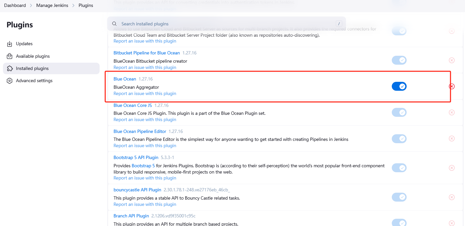Open the Available plugins section
The height and width of the screenshot is (226, 465).
(x=51, y=56)
